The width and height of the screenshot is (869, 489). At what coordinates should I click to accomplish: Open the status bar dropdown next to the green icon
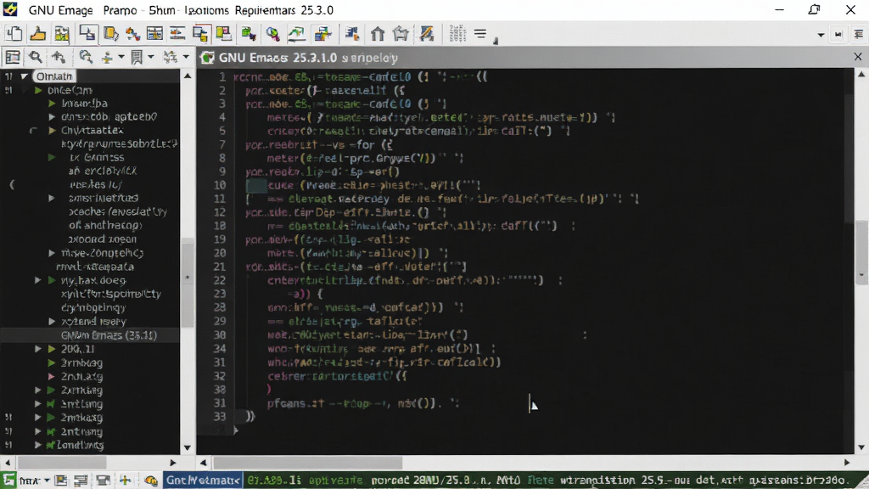[x=47, y=481]
